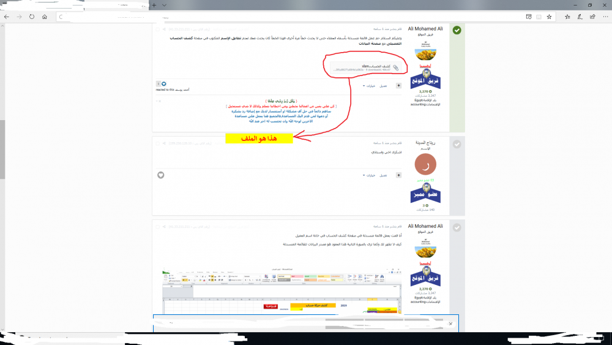The height and width of the screenshot is (345, 612).
Task: Click the green best-answer checkmark on first post
Action: pos(457,30)
